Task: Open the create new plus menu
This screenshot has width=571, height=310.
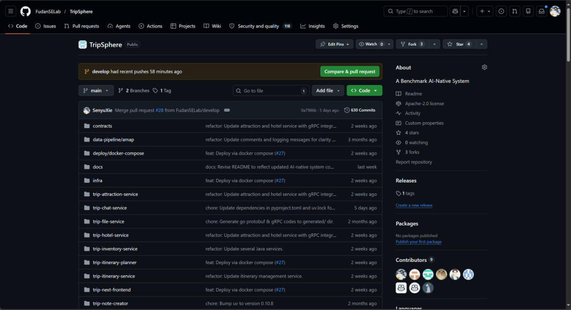Action: [x=485, y=11]
